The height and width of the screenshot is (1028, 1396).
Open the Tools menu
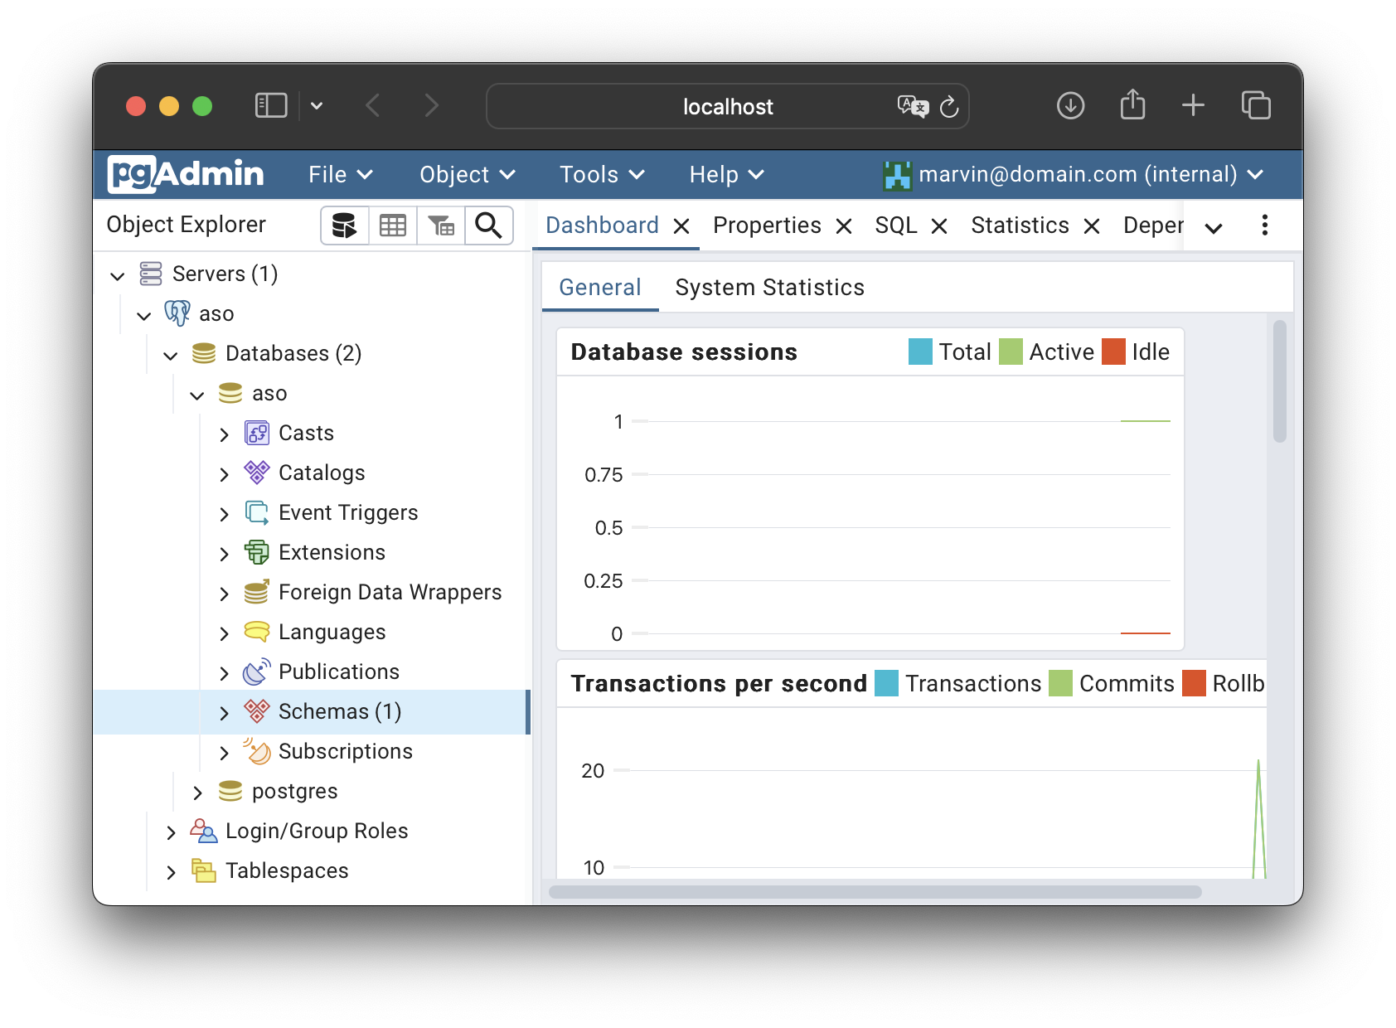tap(601, 175)
